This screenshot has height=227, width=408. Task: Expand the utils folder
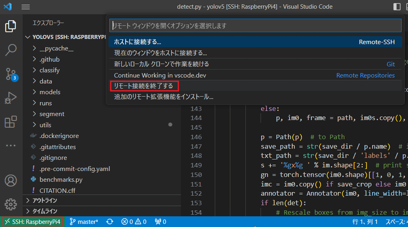pyautogui.click(x=45, y=125)
